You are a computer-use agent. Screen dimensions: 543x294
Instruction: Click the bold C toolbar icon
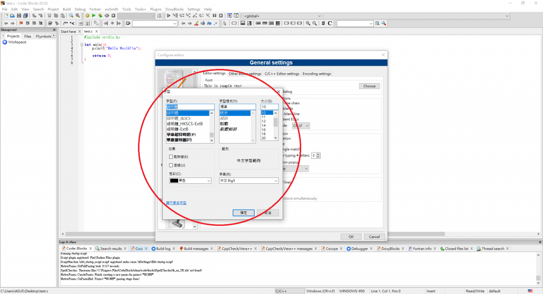[x=330, y=23]
